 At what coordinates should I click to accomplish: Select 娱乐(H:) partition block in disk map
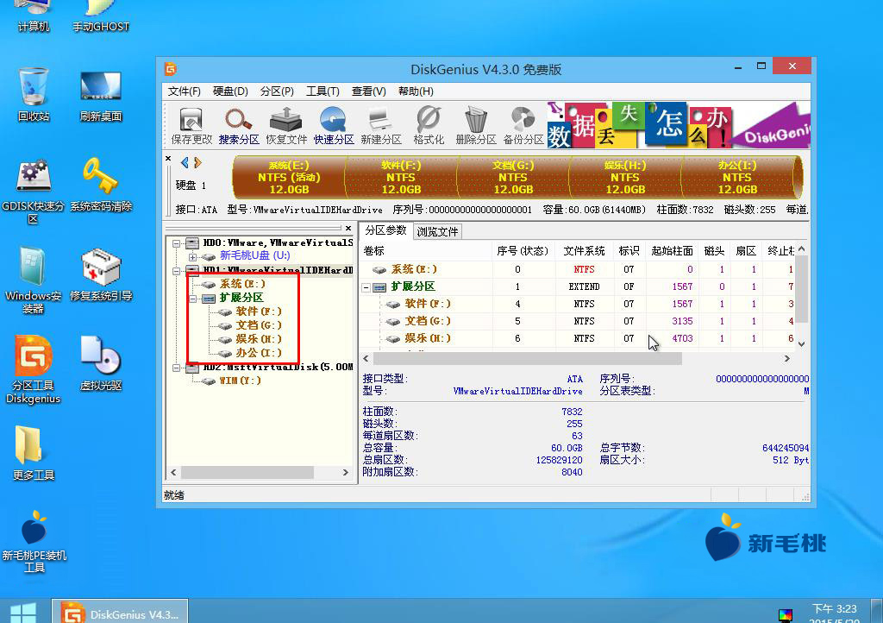625,178
